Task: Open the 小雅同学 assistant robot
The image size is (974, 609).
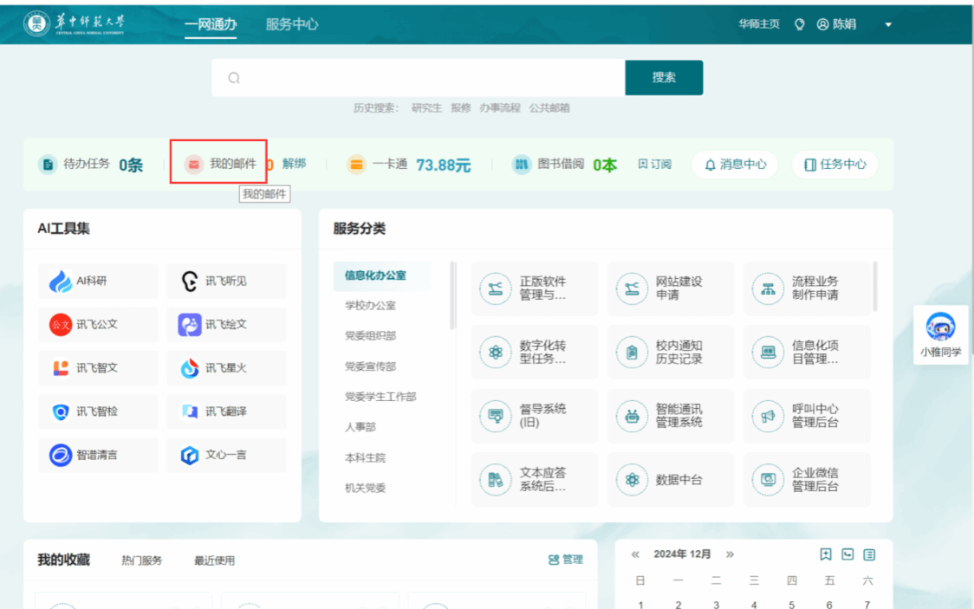Action: click(940, 327)
